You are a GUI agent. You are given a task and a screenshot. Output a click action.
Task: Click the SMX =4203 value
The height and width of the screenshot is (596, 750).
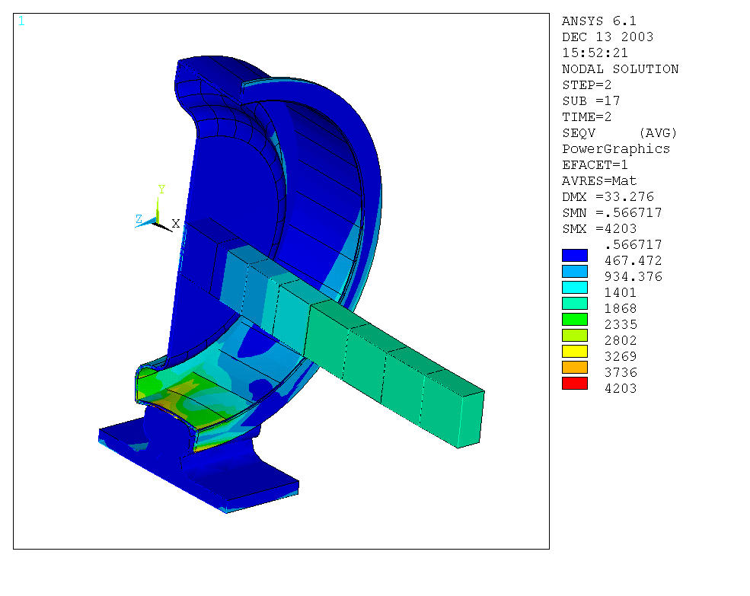coord(598,228)
